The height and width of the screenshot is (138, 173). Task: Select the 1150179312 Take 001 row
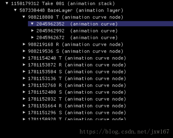(x=63, y=4)
